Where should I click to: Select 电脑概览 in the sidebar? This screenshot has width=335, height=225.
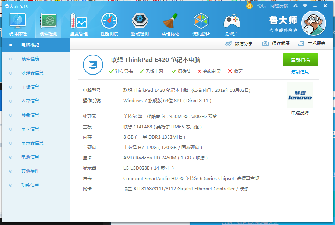coord(36,45)
